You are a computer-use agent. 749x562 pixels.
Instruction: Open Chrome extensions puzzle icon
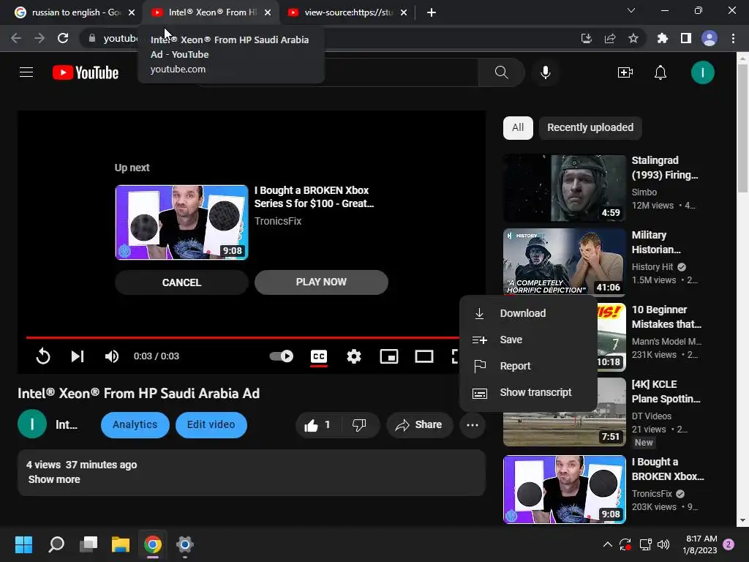point(662,38)
